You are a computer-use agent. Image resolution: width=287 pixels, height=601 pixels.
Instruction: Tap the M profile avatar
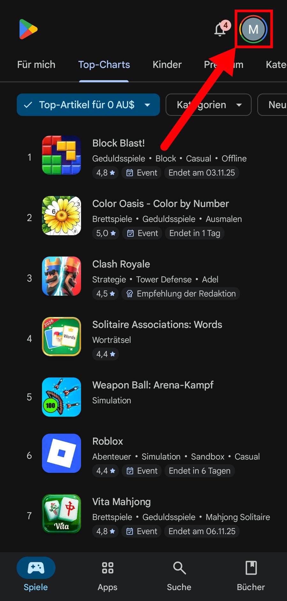[253, 29]
